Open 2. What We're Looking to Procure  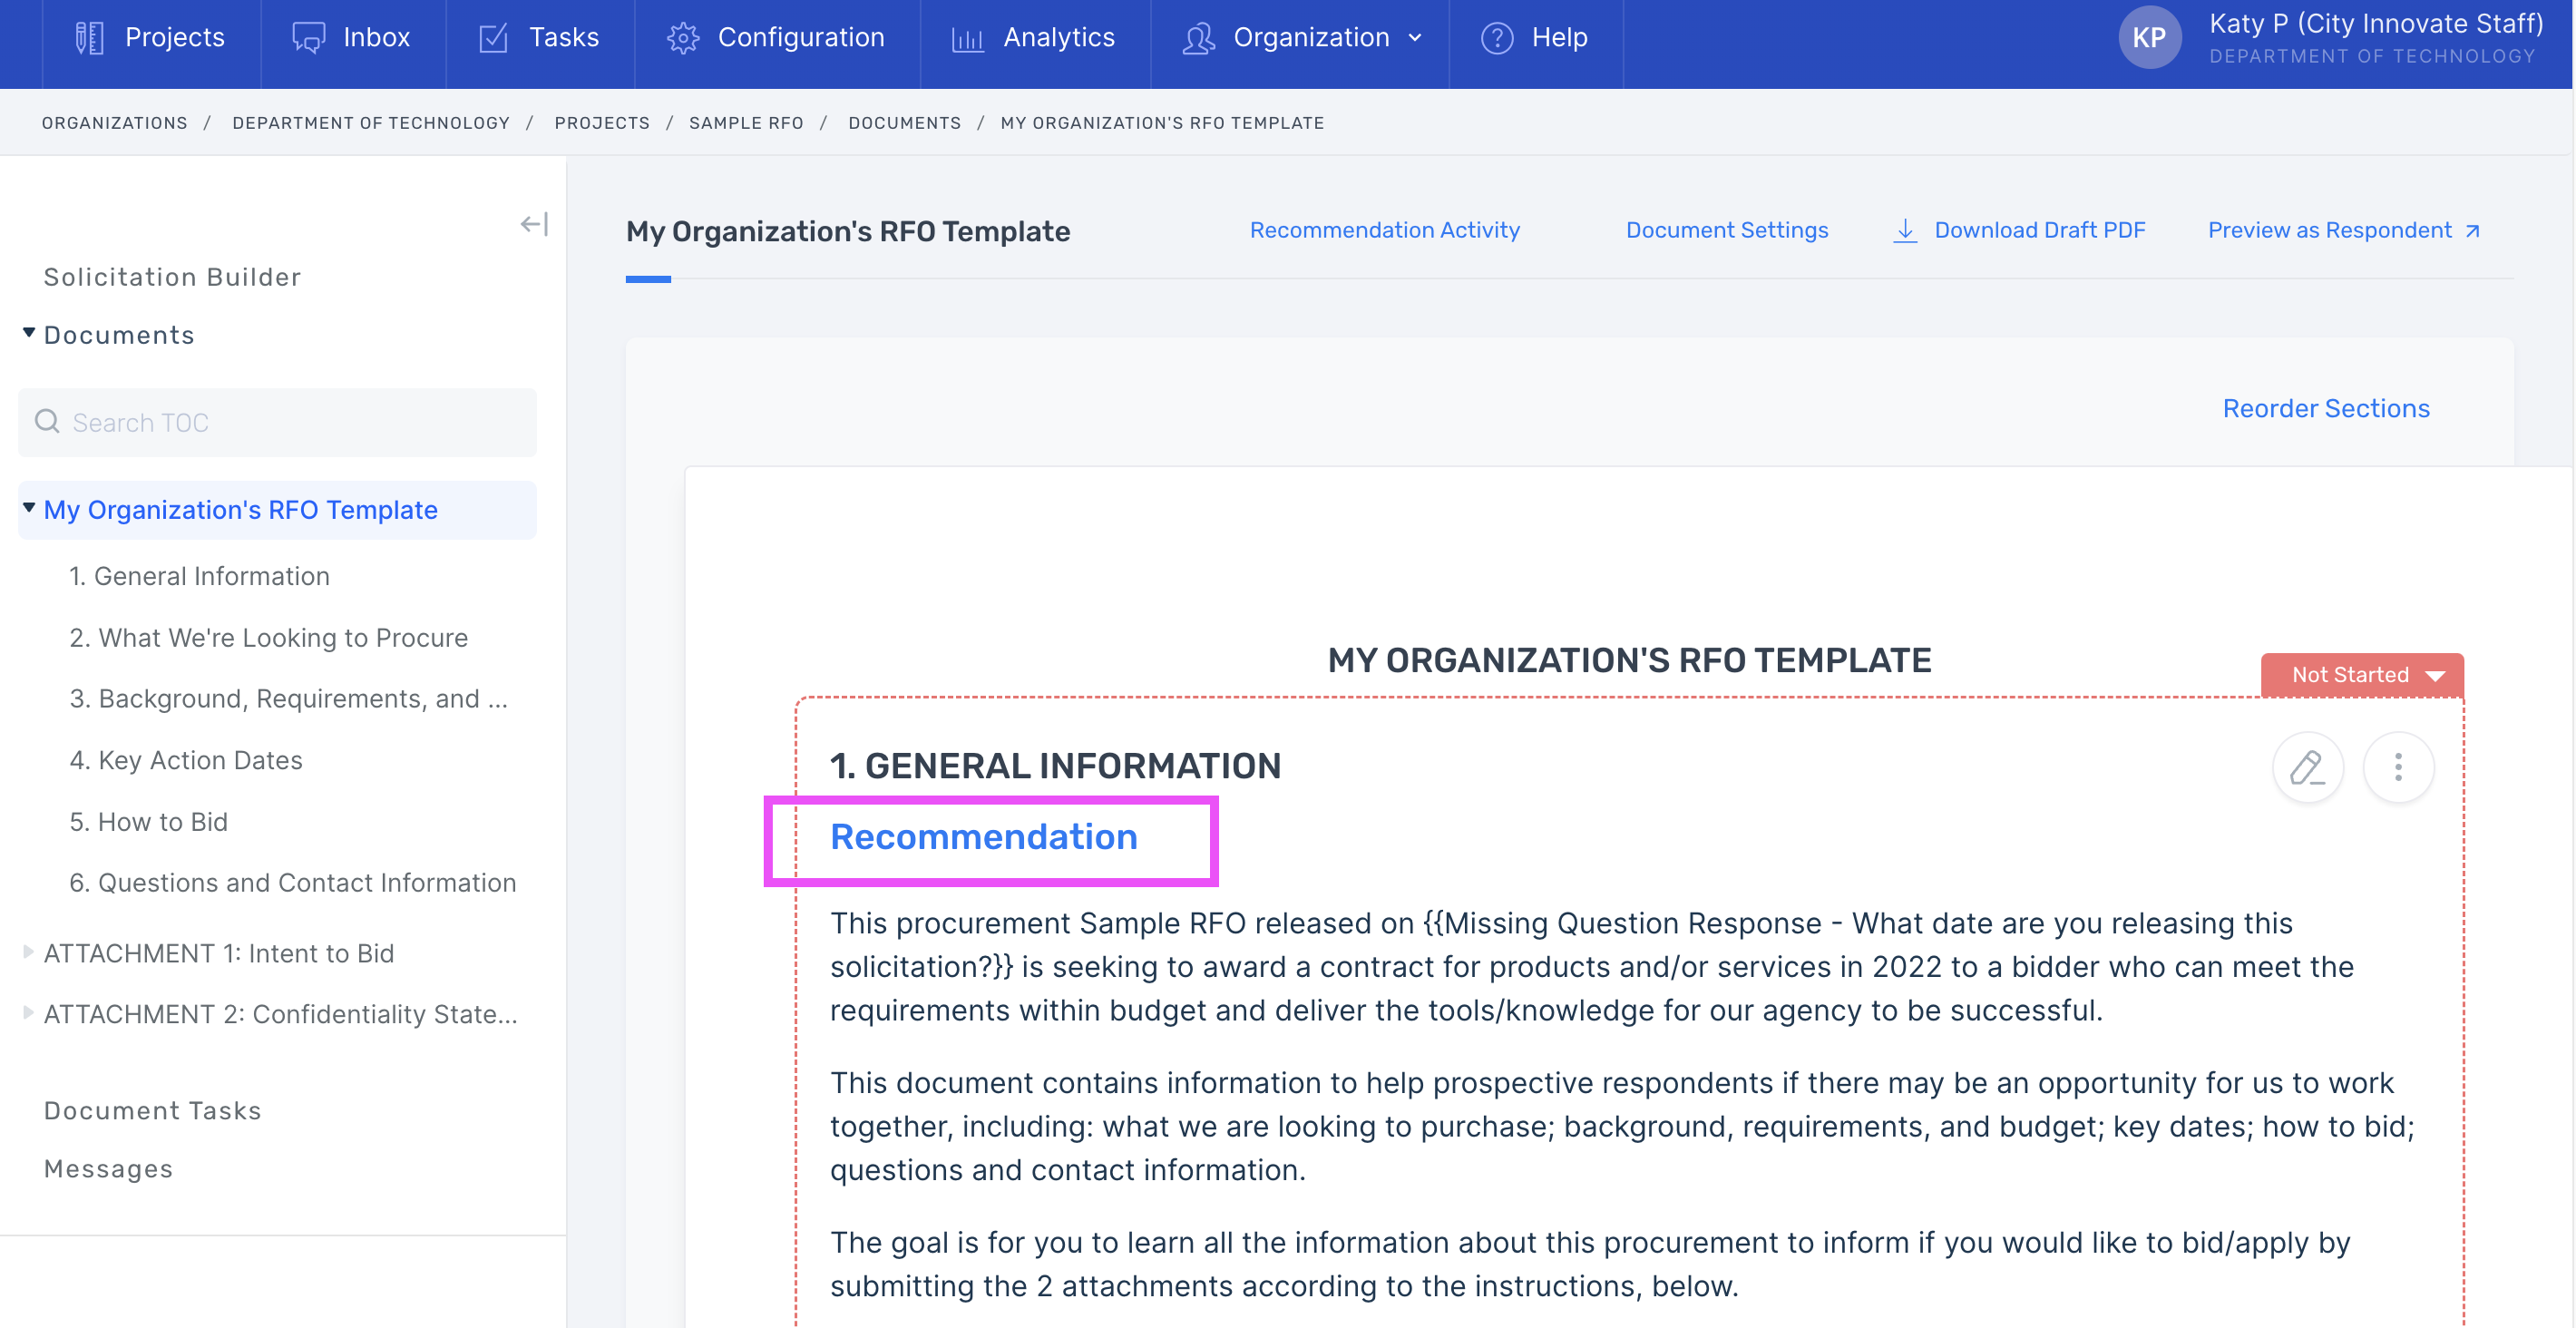pyautogui.click(x=268, y=638)
